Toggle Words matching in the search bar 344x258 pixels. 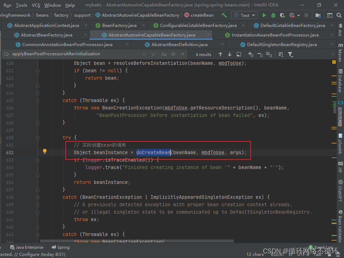[x=173, y=54]
